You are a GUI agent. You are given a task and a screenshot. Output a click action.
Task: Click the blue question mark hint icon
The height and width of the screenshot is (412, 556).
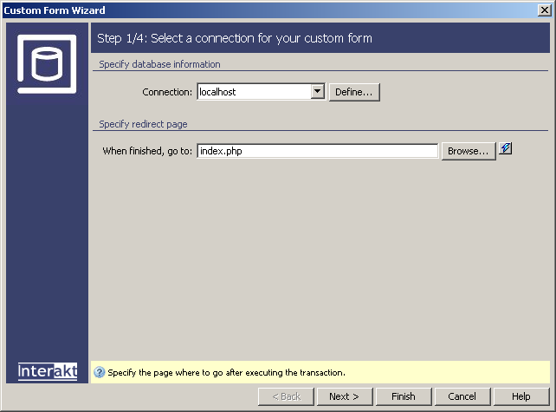coord(100,373)
